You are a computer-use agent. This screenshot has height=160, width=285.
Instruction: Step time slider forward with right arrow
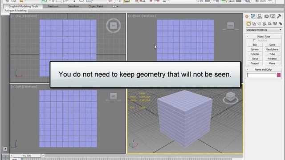tap(43, 156)
